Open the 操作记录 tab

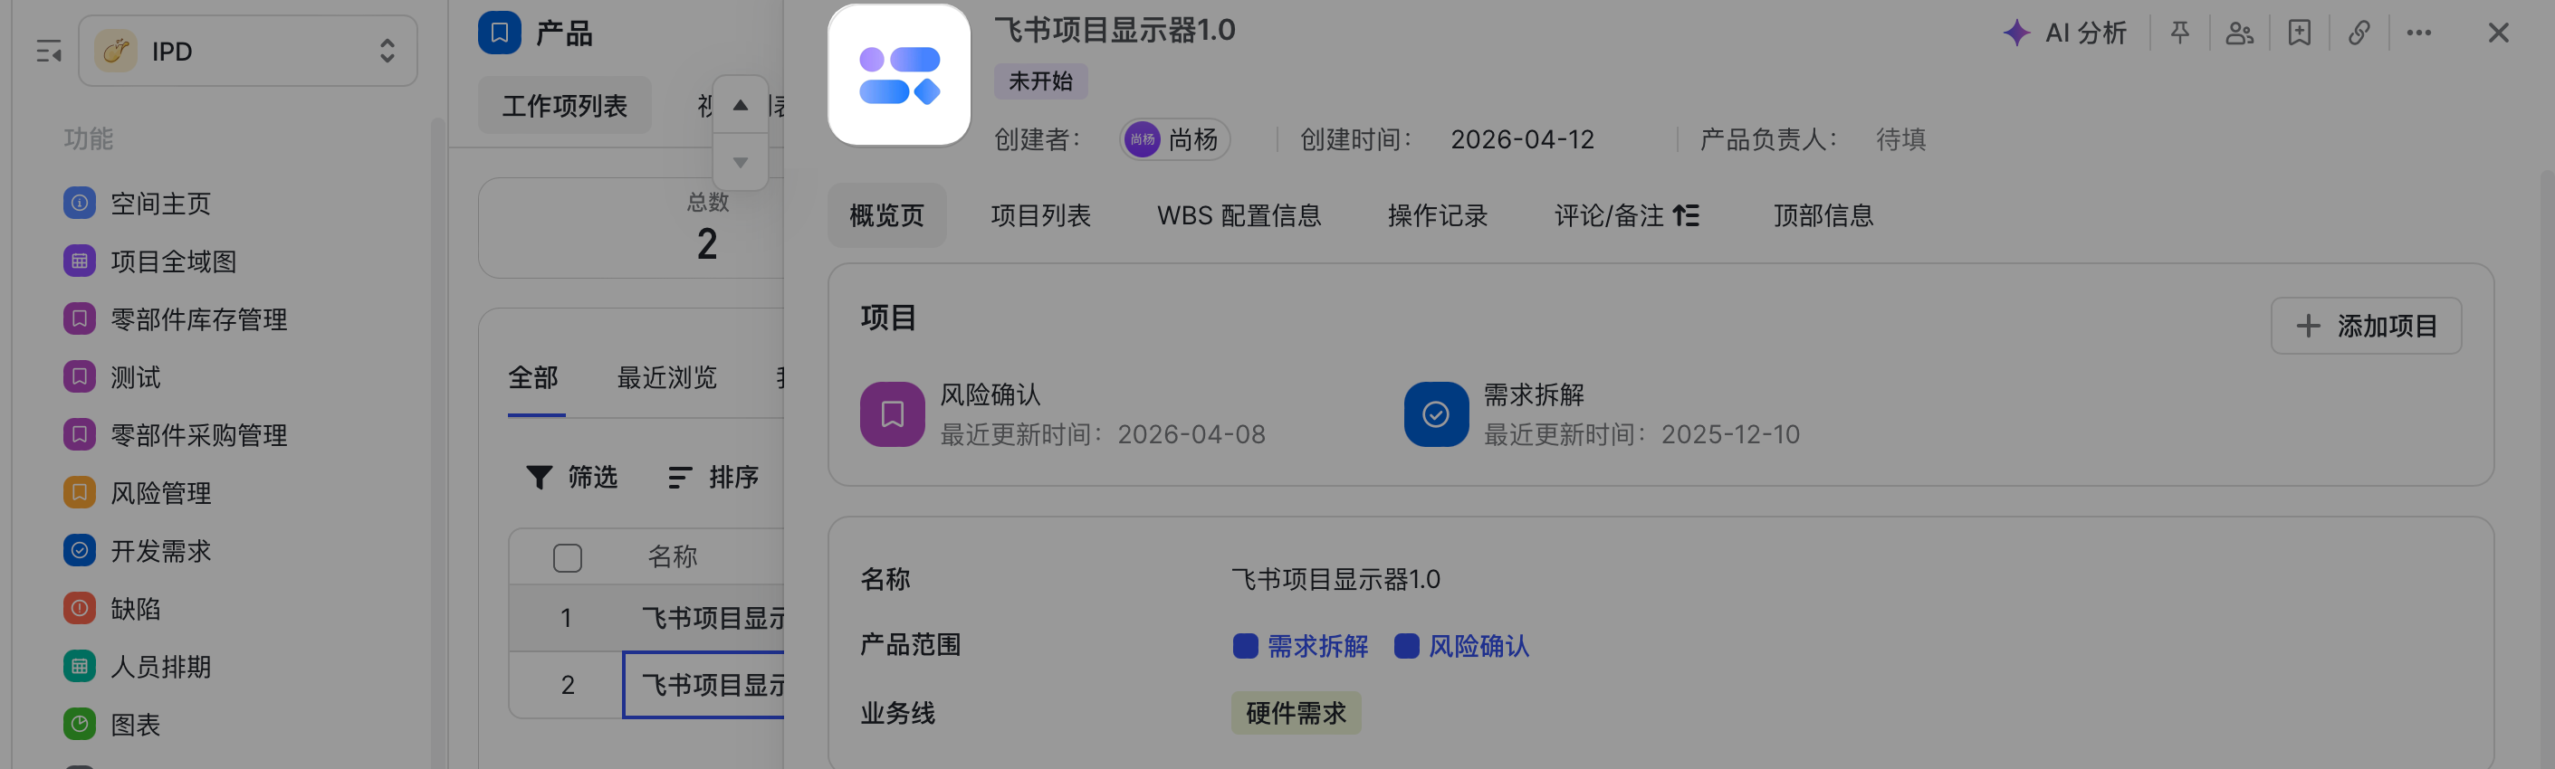click(1437, 216)
